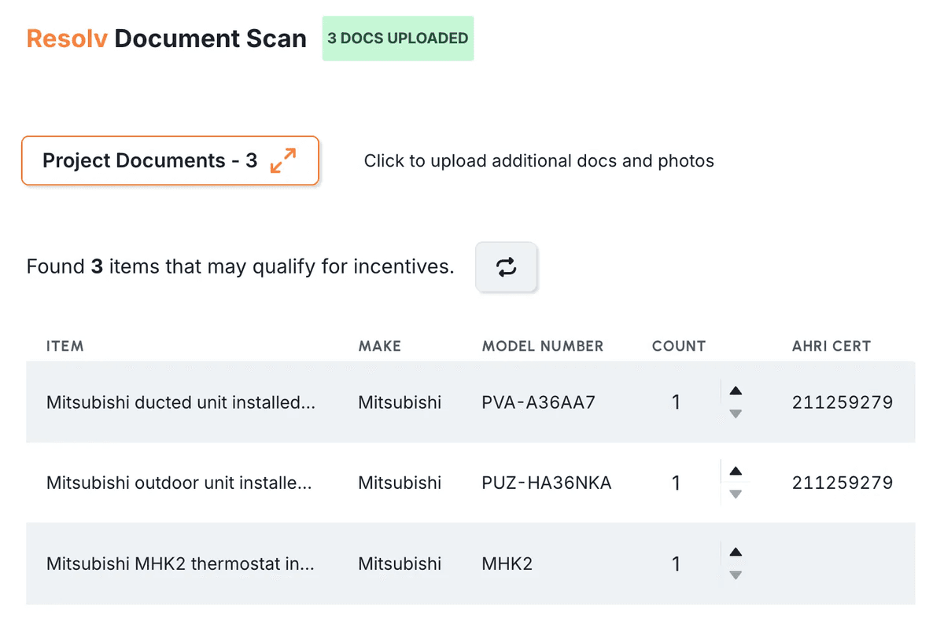Click AHRI cert for the outdoor unit
944x635 pixels.
[x=842, y=483]
